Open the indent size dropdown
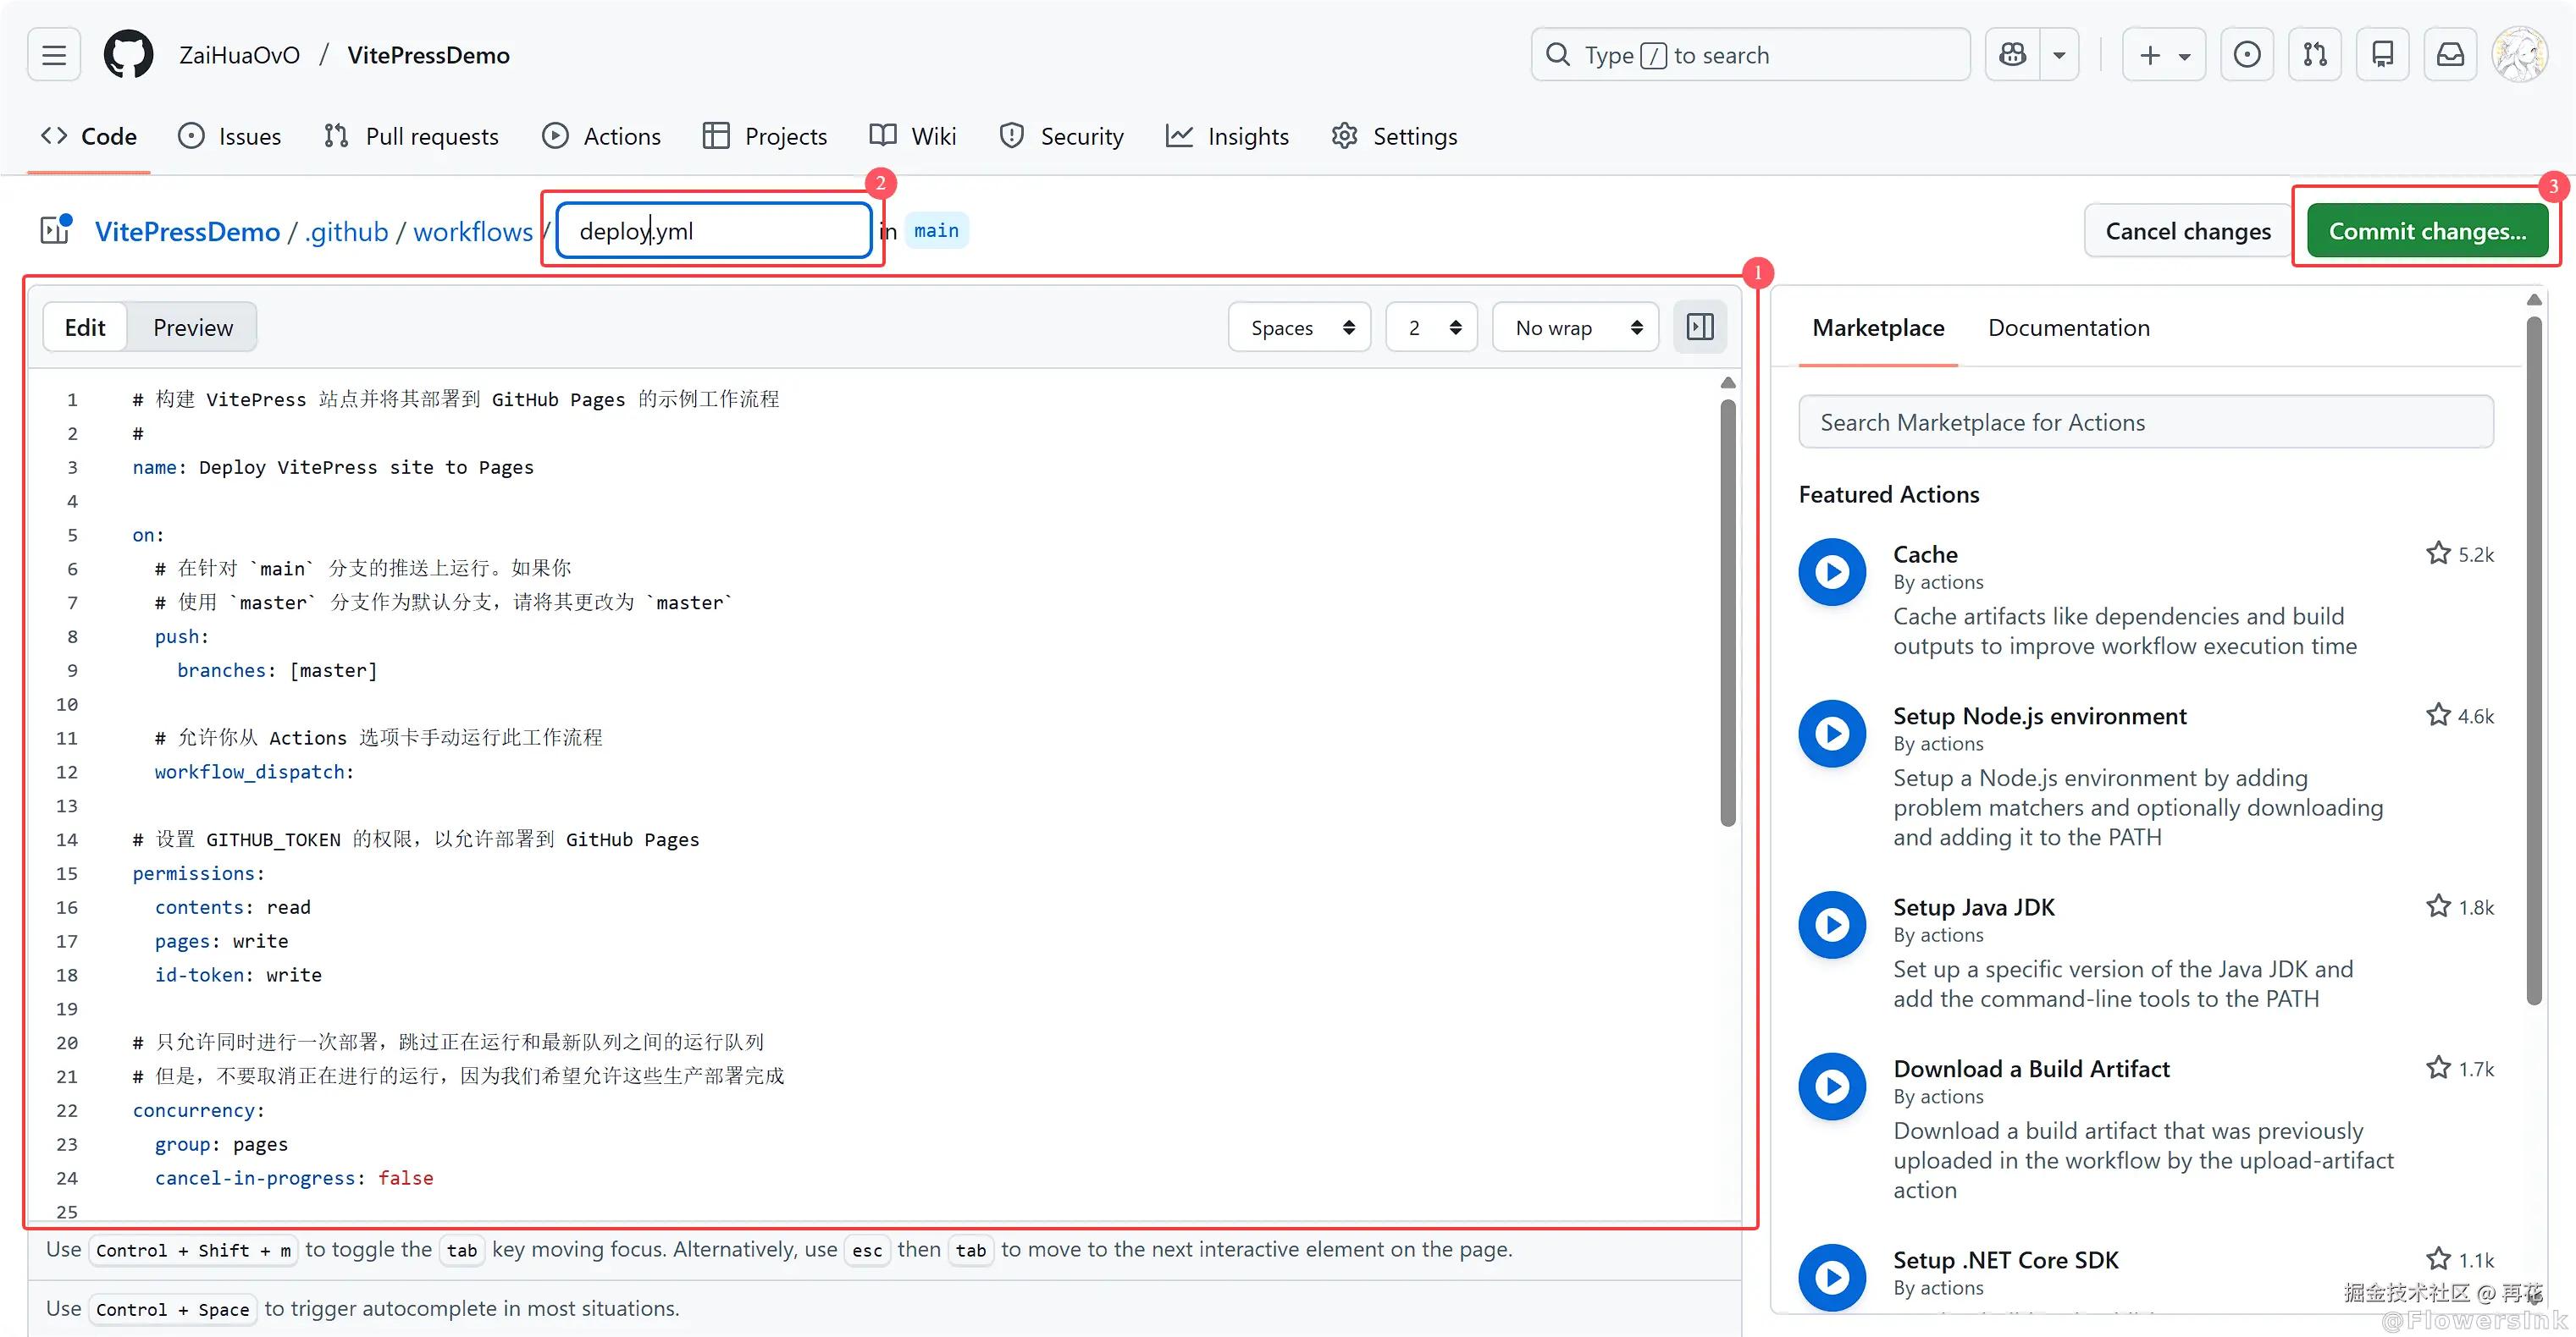 pyautogui.click(x=1431, y=327)
